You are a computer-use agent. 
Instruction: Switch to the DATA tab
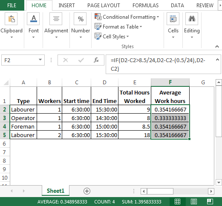click(177, 6)
